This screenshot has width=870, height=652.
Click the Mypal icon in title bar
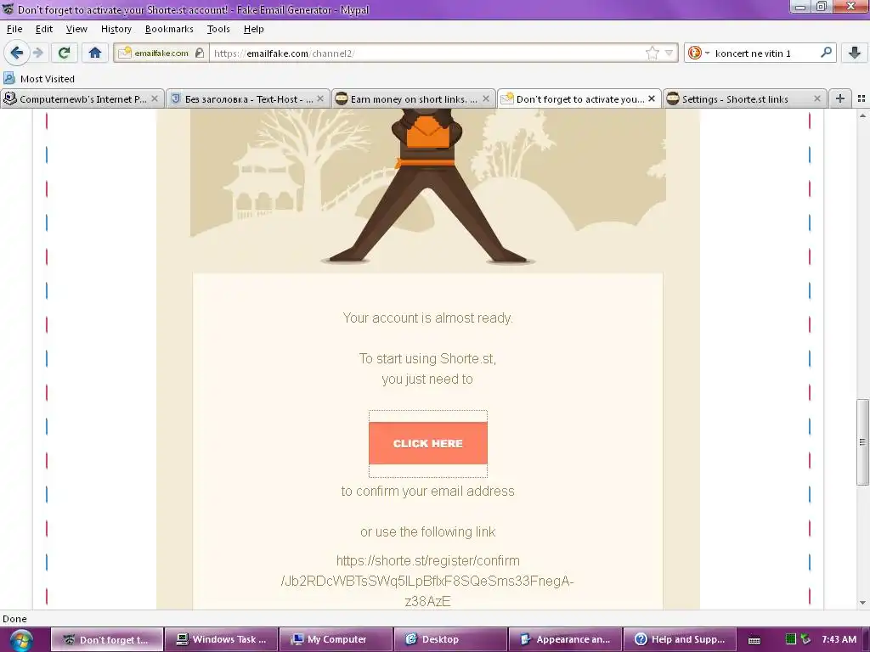coord(8,9)
